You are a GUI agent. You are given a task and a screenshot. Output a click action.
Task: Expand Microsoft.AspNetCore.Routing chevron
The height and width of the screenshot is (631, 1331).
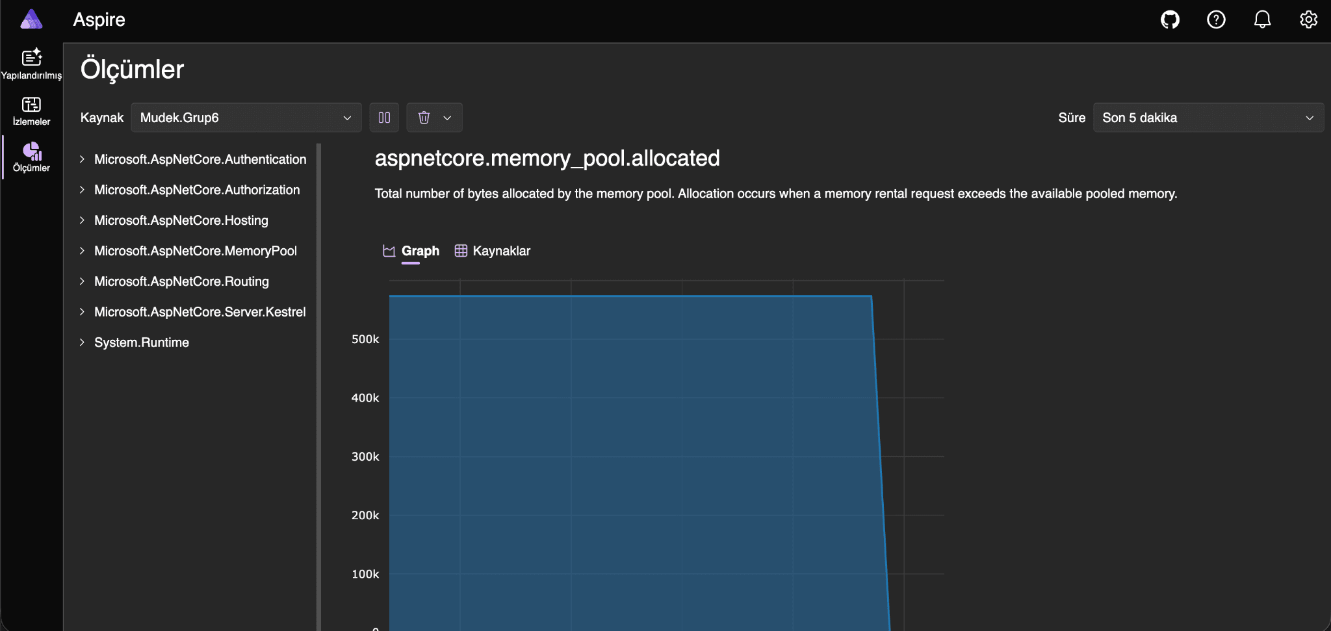(82, 281)
